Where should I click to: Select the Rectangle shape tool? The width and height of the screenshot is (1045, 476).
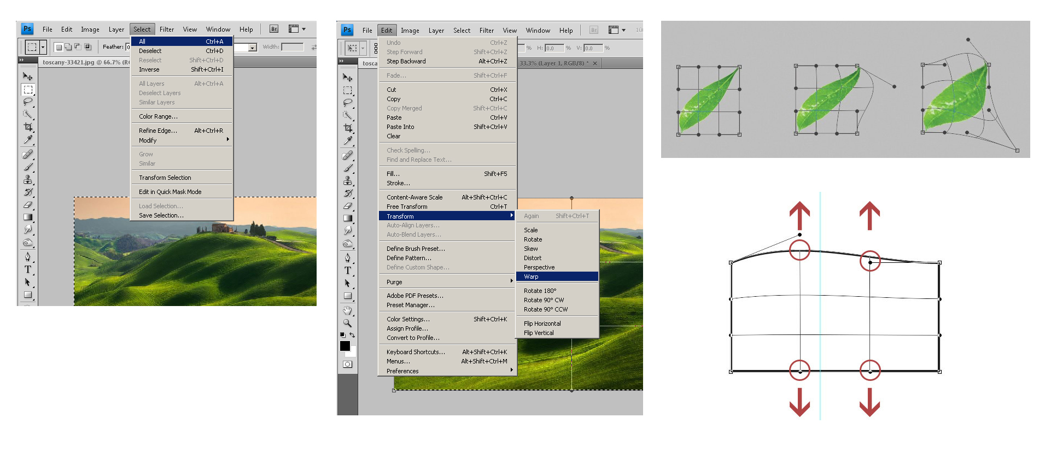coord(347,296)
